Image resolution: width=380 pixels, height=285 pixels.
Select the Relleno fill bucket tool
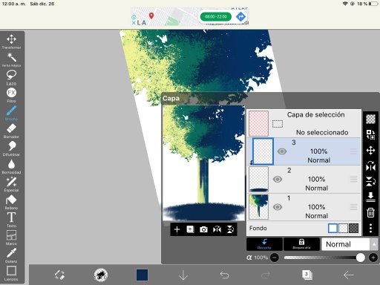click(x=11, y=202)
